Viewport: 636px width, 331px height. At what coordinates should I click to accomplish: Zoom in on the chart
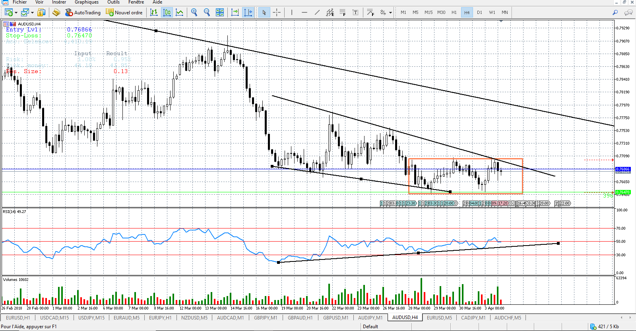tap(194, 12)
